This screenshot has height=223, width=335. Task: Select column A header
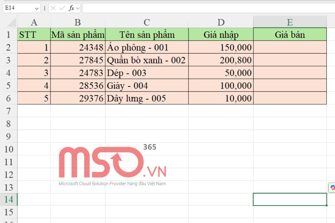pos(34,22)
